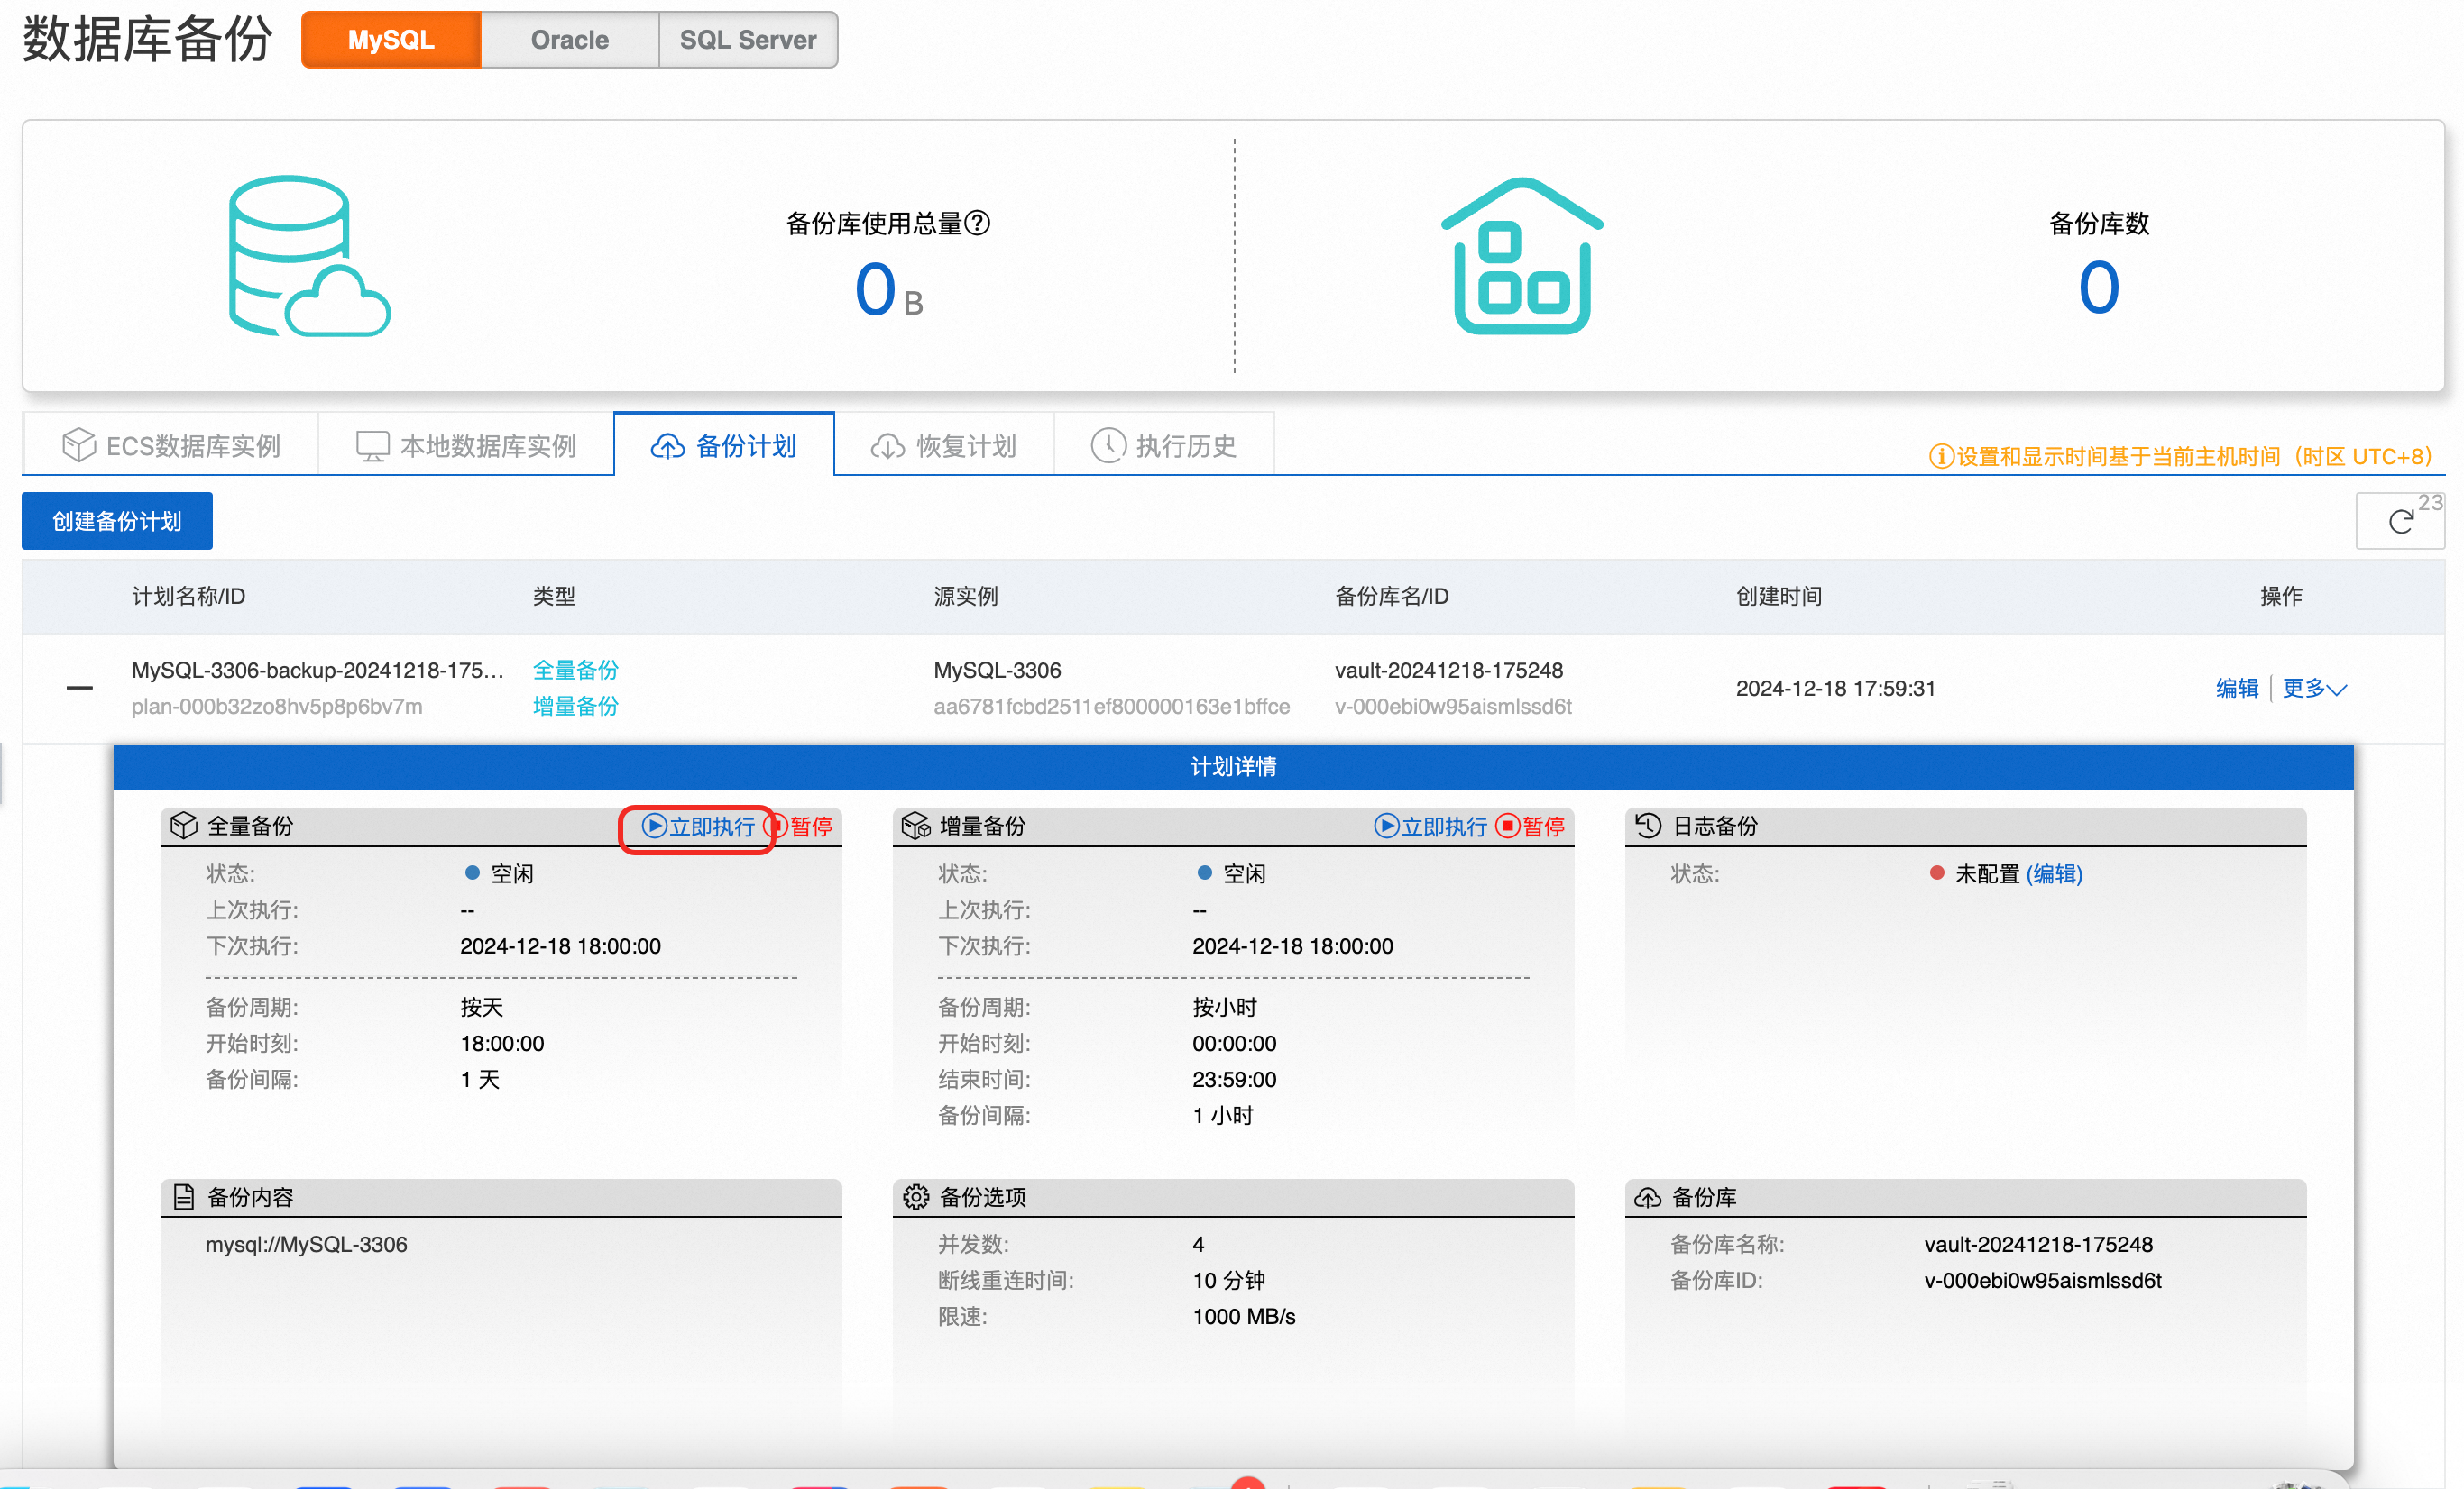2464x1489 pixels.
Task: Pause the 全量备份 schedule
Action: click(804, 827)
